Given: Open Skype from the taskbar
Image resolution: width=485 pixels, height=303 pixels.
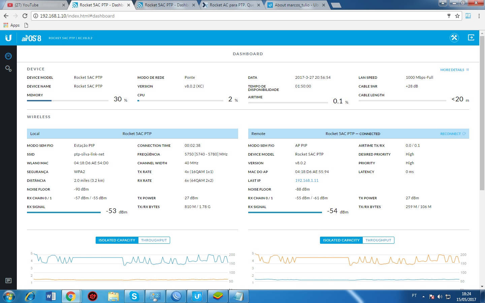Looking at the screenshot, I should coord(134,296).
